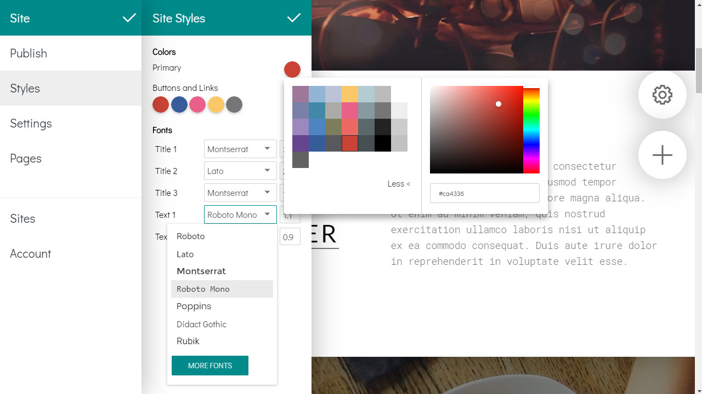Image resolution: width=702 pixels, height=394 pixels.
Task: Go to Pages in the sidebar
Action: tap(26, 158)
